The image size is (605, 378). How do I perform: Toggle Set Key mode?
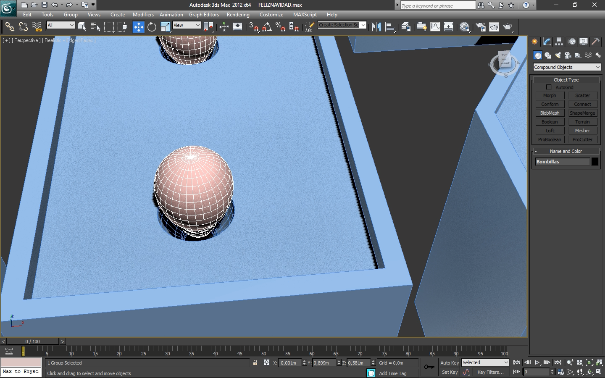click(x=450, y=372)
